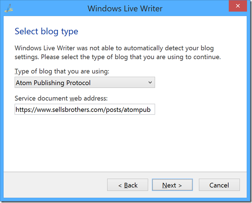252x203 pixels.
Task: Click the gray footer area left of Back
Action: coord(55,185)
